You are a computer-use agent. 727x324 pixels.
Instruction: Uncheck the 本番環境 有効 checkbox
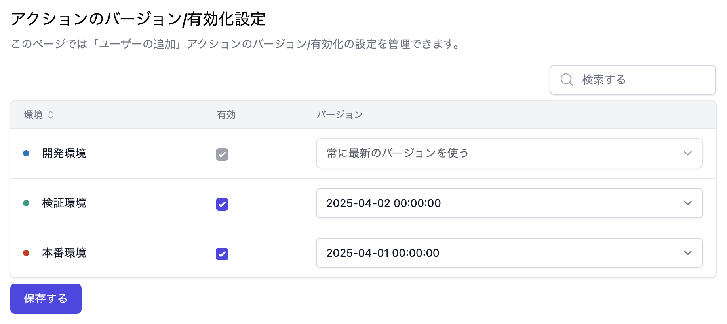(222, 254)
